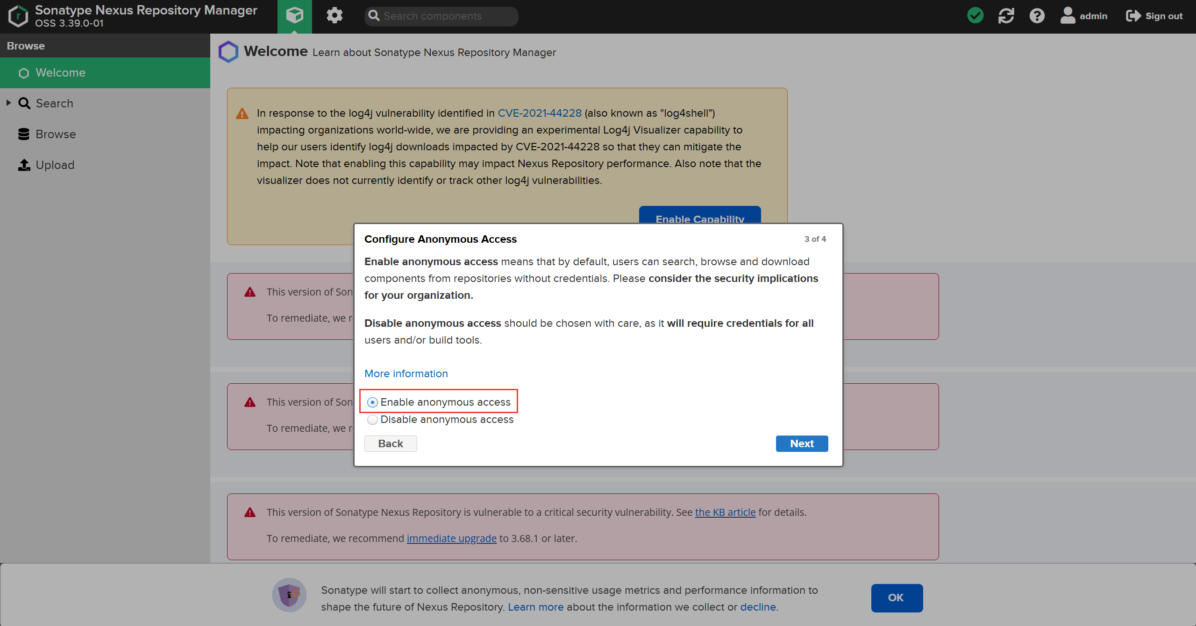Select Disable anonymous access radio button
This screenshot has width=1196, height=626.
[372, 420]
